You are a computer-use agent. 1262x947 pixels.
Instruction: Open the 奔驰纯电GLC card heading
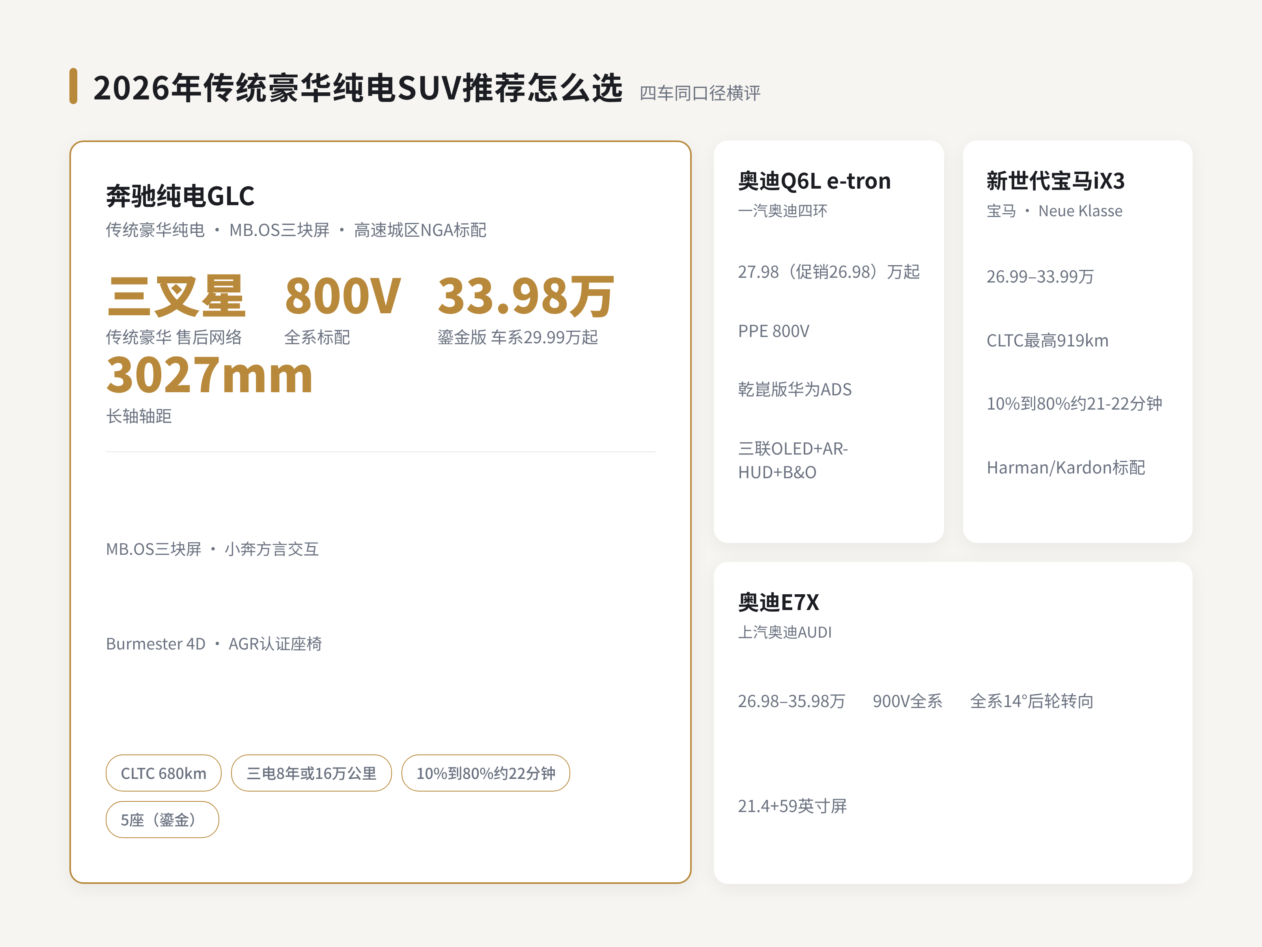tap(180, 196)
